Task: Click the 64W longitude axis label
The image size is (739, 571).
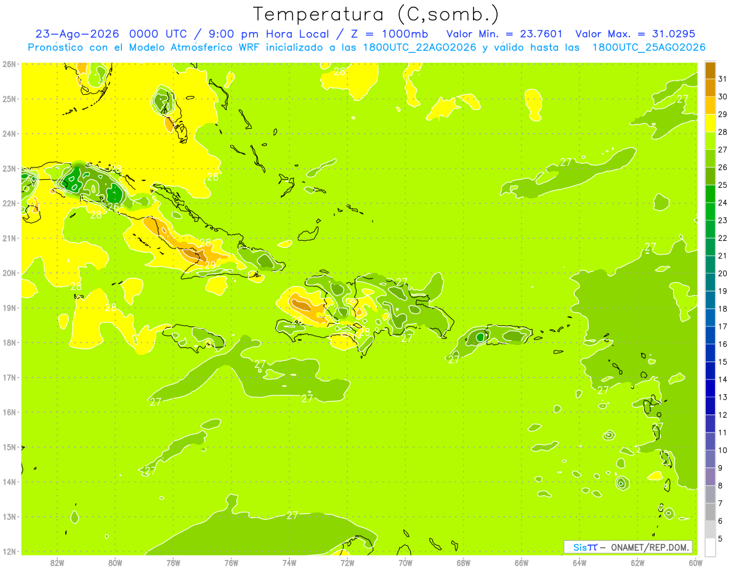Action: [579, 562]
